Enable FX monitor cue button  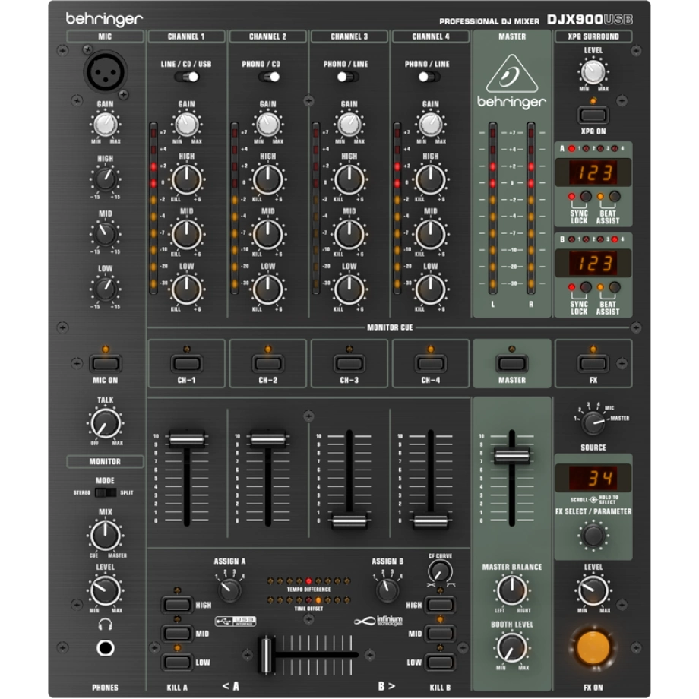593,364
